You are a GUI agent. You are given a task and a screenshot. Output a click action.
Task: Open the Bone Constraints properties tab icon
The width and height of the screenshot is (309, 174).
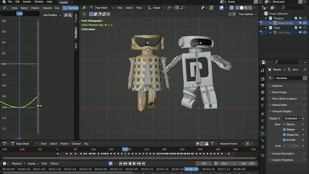click(x=263, y=147)
